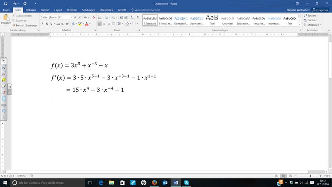This screenshot has height=187, width=332.
Task: Click the eraser tool in floating toolbar
Action: [4, 92]
